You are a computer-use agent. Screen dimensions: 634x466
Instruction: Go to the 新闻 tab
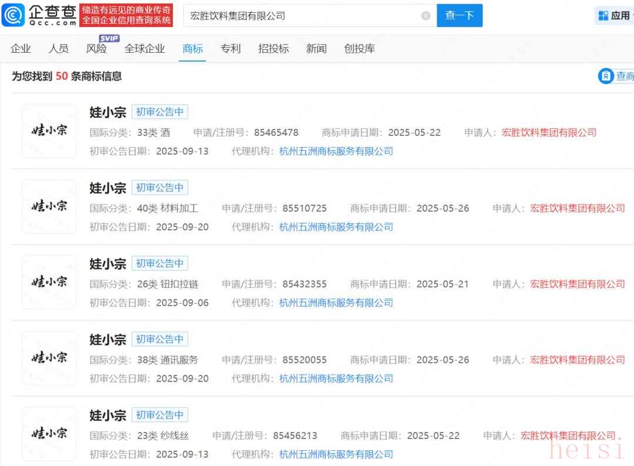(x=316, y=49)
